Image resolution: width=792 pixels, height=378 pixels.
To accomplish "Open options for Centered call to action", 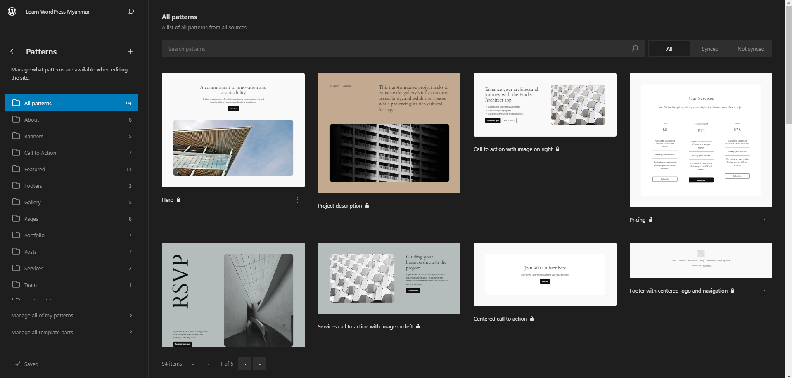I will (x=609, y=319).
